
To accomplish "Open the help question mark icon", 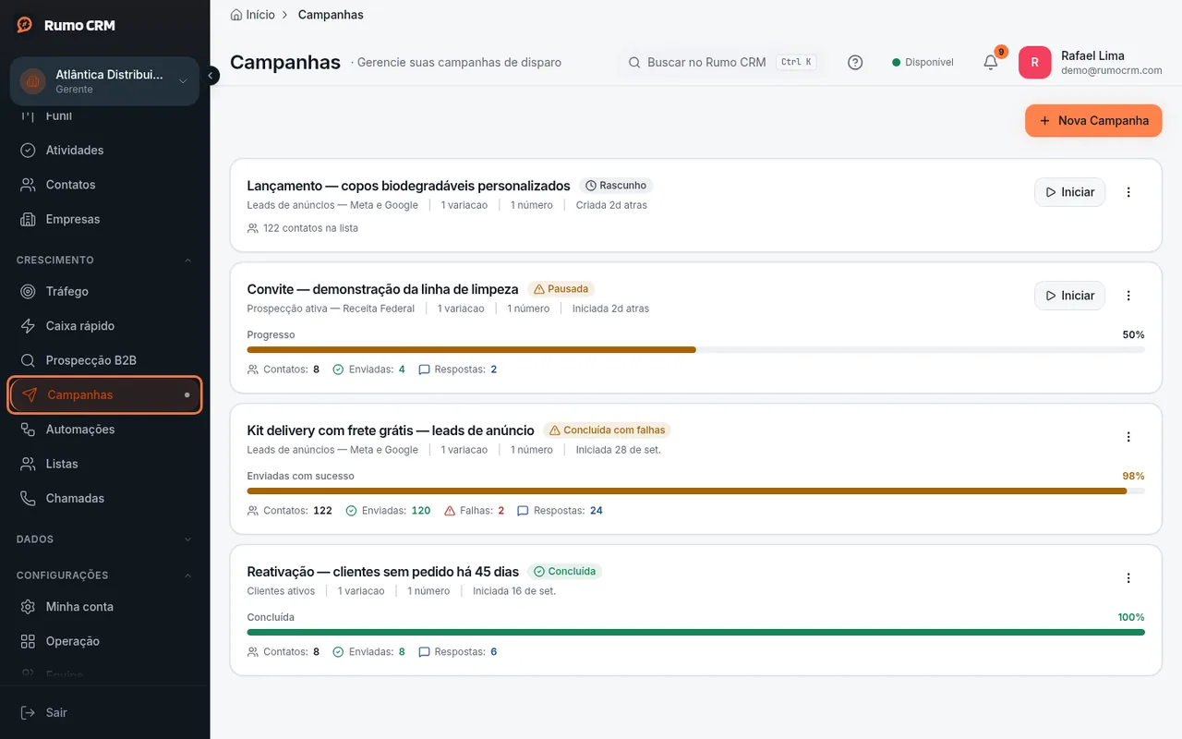I will [855, 62].
